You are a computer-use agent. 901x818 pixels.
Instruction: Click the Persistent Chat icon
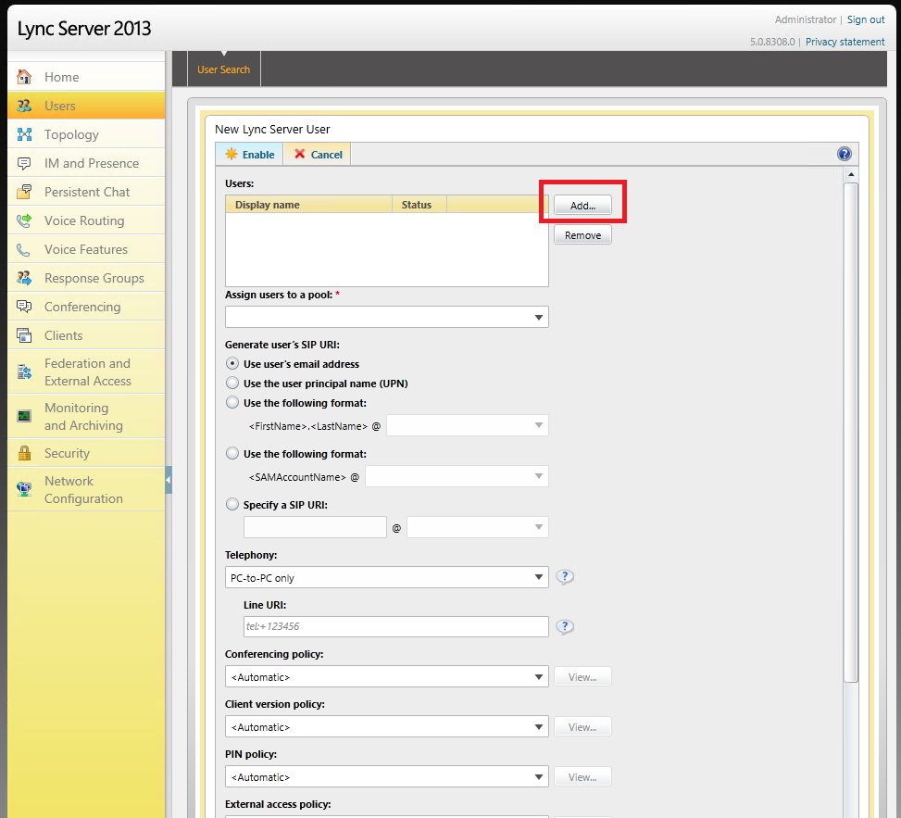point(24,192)
